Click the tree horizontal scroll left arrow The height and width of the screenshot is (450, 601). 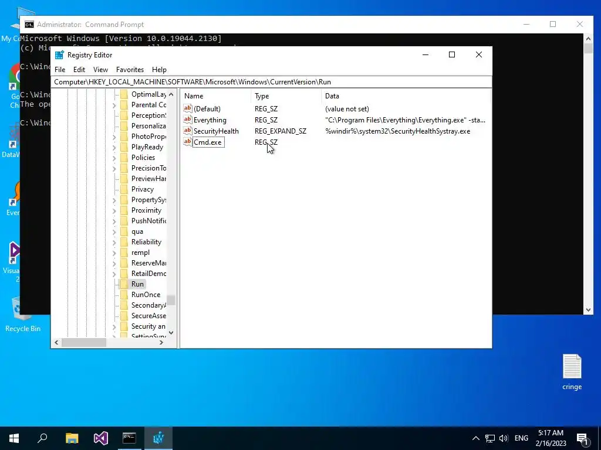point(57,342)
